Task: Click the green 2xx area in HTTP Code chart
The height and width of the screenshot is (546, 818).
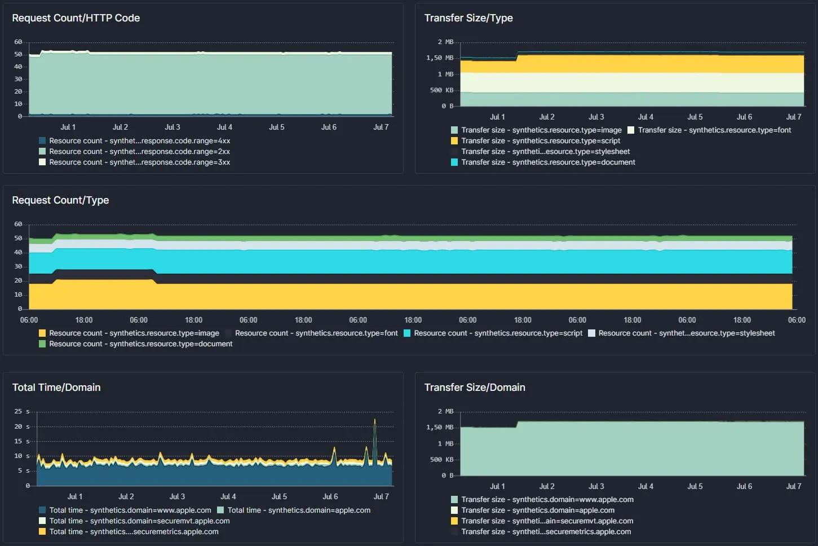Action: 210,85
